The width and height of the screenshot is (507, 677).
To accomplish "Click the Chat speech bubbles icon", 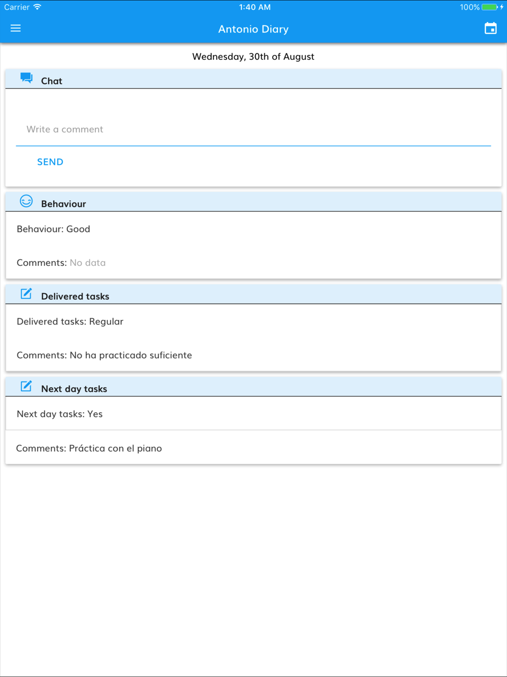I will coord(26,78).
